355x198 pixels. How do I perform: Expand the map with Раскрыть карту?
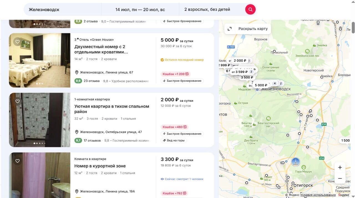[x=248, y=29]
